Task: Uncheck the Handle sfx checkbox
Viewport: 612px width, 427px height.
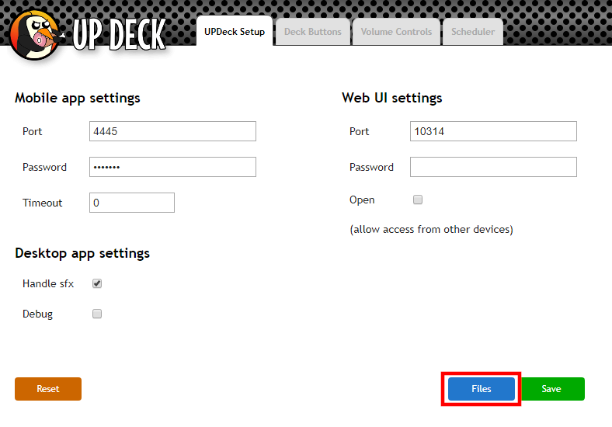Action: [x=97, y=283]
